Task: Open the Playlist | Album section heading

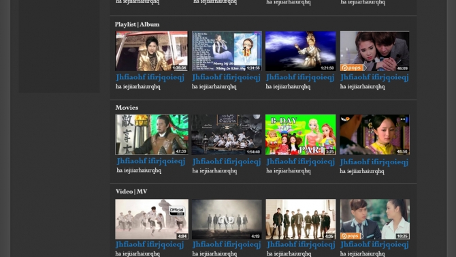Action: [137, 24]
